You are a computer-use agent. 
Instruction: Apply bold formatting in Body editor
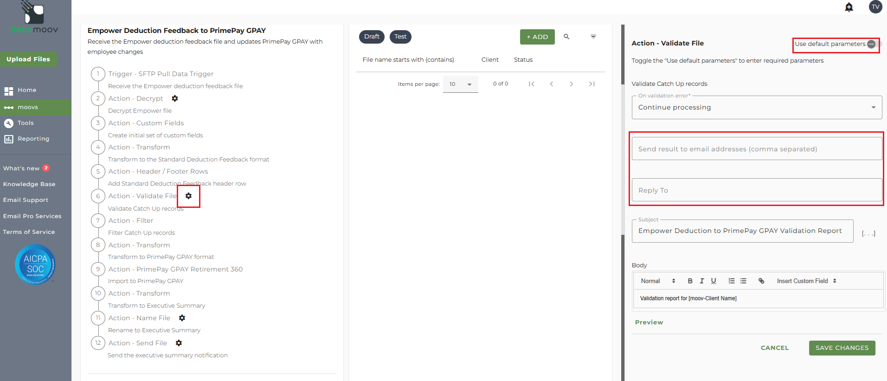coord(690,281)
